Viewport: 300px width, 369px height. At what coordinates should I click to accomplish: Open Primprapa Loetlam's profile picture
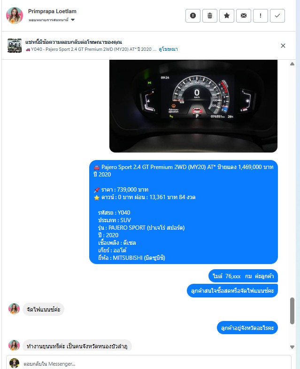pos(14,16)
